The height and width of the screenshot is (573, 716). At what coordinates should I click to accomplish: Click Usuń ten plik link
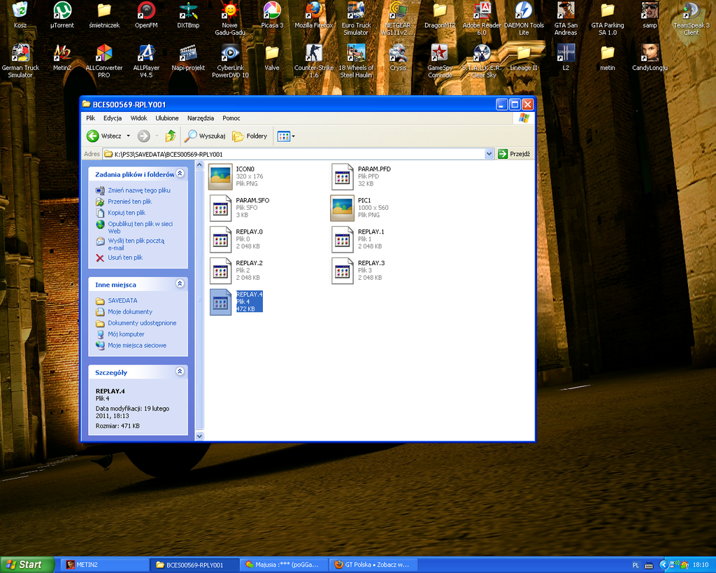124,257
